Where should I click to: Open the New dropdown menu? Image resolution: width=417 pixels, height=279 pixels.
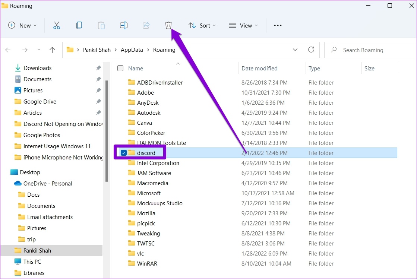point(22,25)
